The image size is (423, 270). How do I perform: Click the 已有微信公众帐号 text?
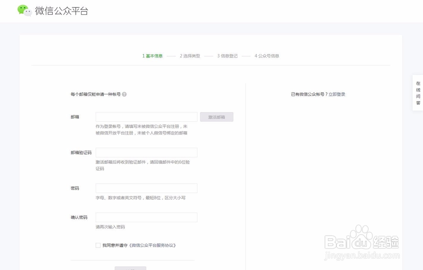309,94
